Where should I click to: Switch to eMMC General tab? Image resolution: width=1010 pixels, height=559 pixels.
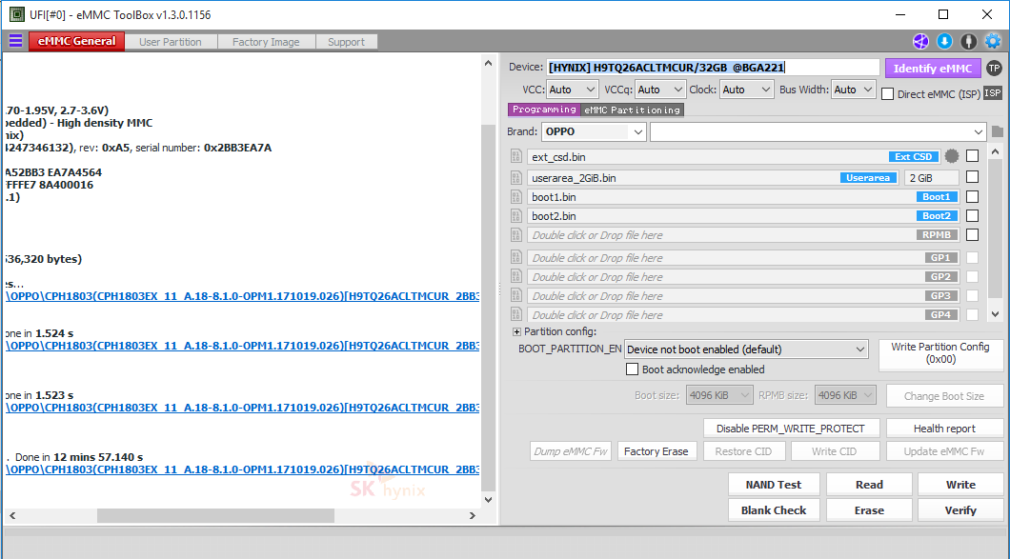coord(76,41)
